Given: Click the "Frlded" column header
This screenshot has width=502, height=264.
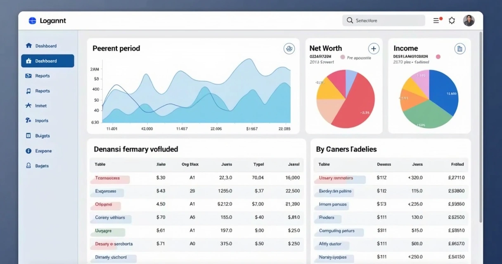Looking at the screenshot, I should [x=457, y=164].
